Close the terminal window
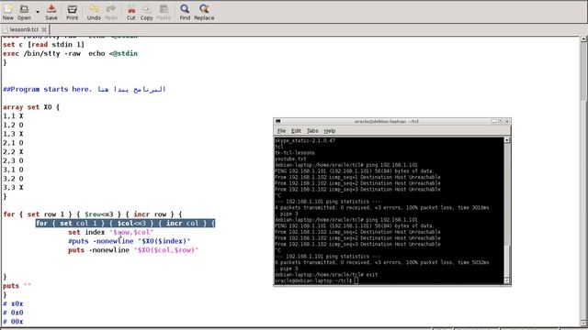The height and width of the screenshot is (330, 588). pyautogui.click(x=507, y=122)
